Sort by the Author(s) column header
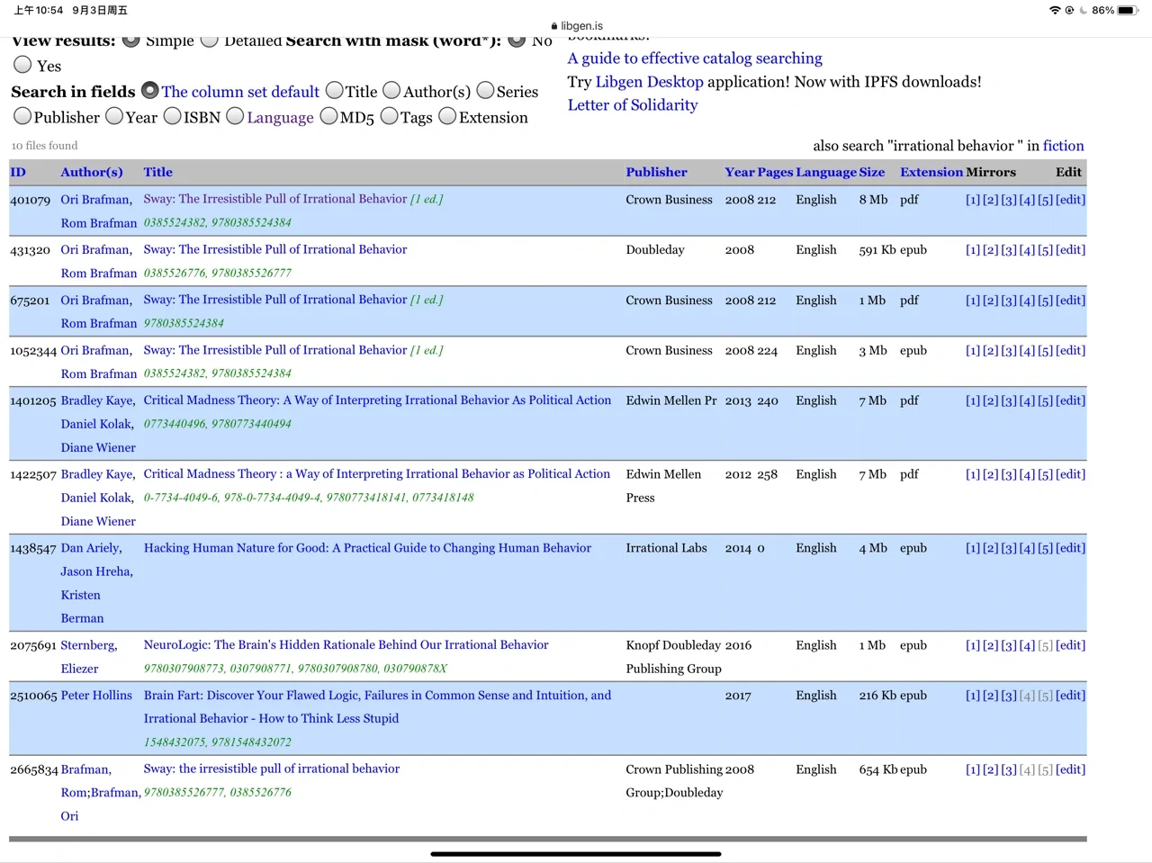 (92, 172)
